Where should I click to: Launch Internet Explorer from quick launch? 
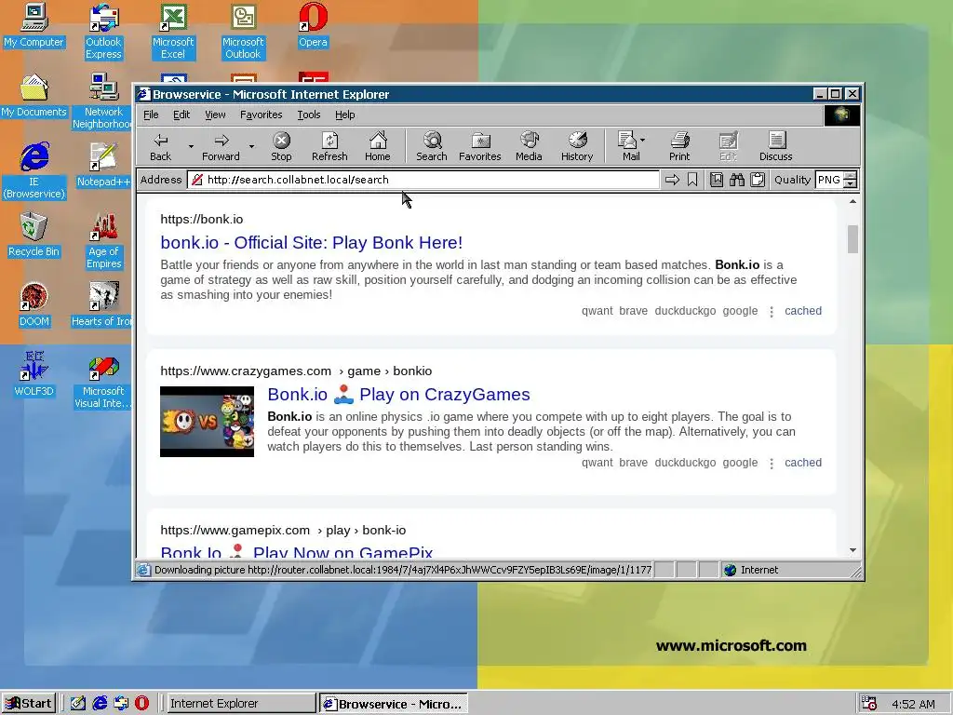[x=100, y=704]
